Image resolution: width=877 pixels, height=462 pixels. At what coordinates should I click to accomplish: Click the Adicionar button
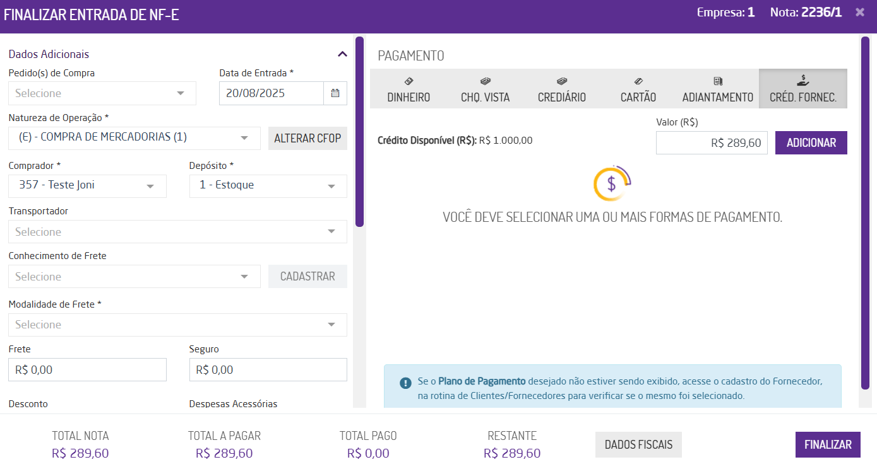click(811, 142)
